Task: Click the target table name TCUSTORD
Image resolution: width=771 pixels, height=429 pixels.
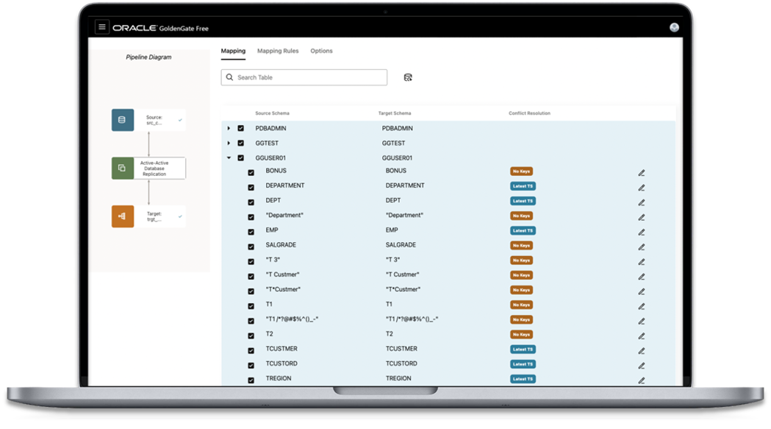Action: click(401, 364)
